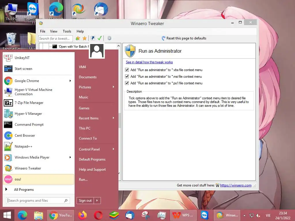Open Documents from Start menu right pane
This screenshot has width=295, height=221.
tap(88, 77)
